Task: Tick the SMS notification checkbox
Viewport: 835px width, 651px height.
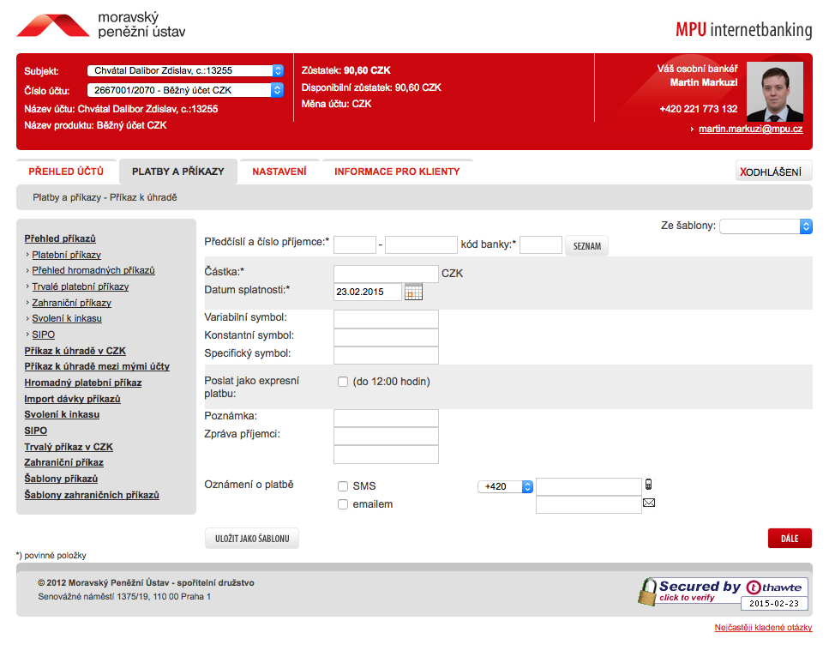Action: 343,485
